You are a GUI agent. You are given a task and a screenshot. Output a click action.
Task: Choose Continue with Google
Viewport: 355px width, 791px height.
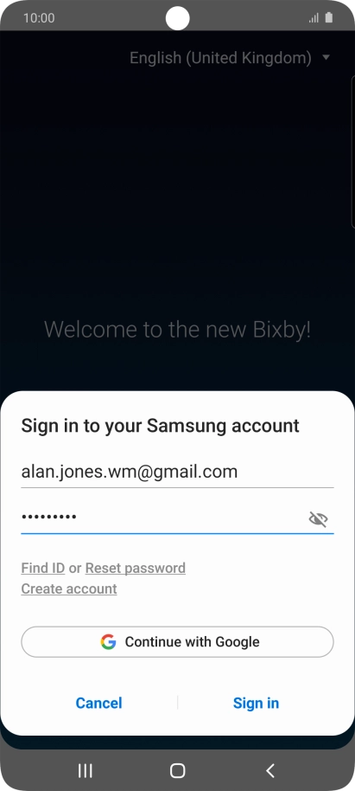(177, 641)
